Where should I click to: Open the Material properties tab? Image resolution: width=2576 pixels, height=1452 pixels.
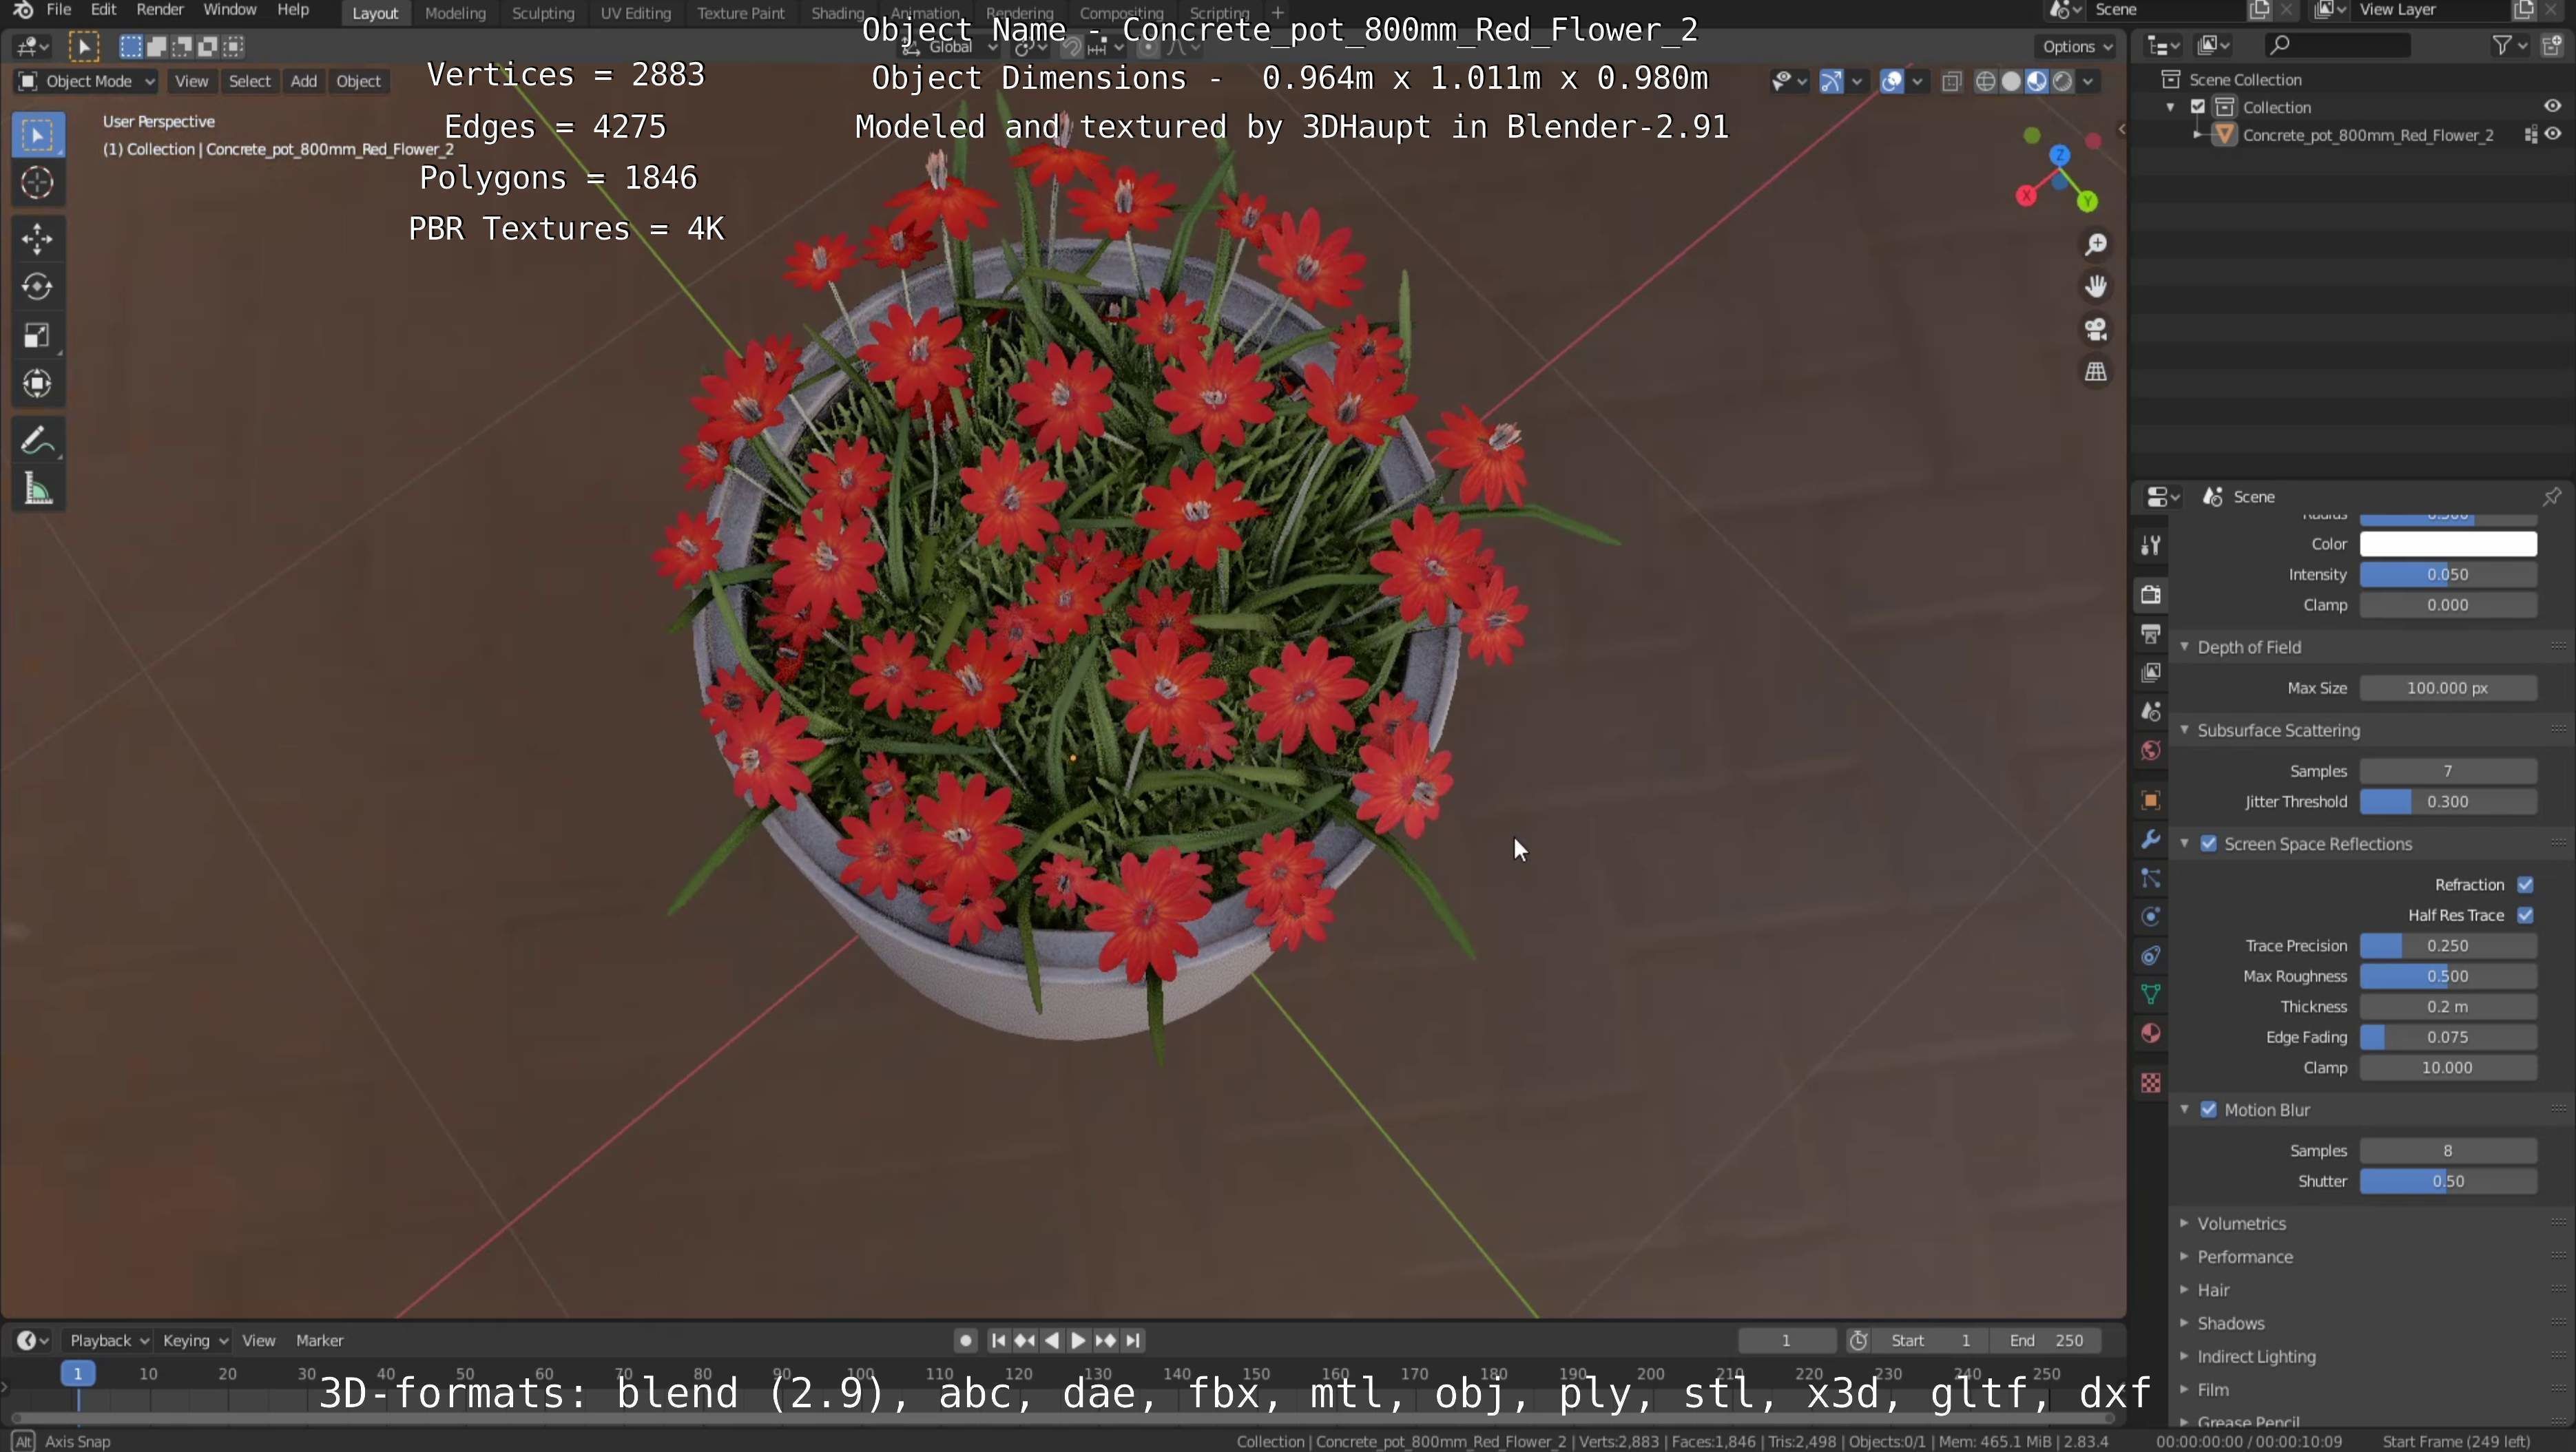click(x=2151, y=1033)
